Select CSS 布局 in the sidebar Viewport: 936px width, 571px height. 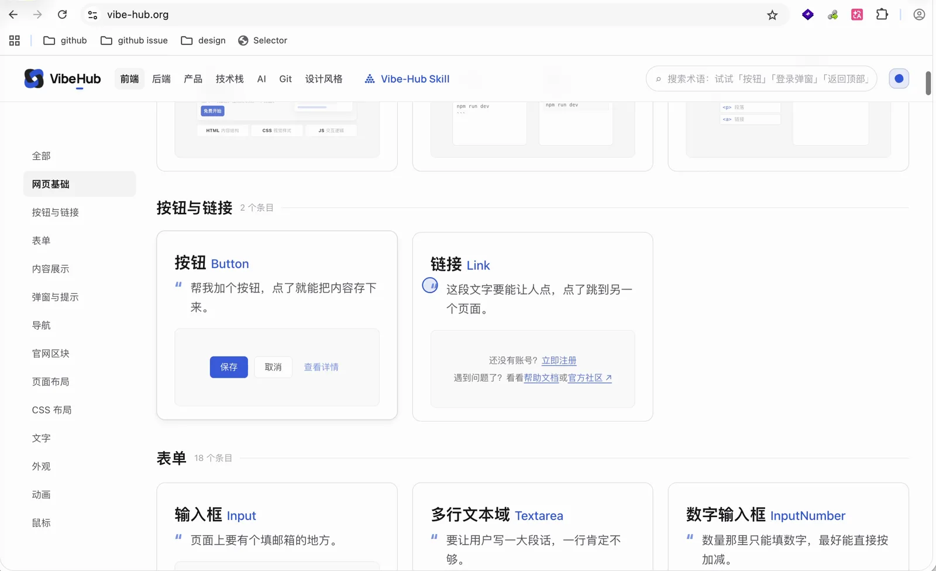click(80, 410)
